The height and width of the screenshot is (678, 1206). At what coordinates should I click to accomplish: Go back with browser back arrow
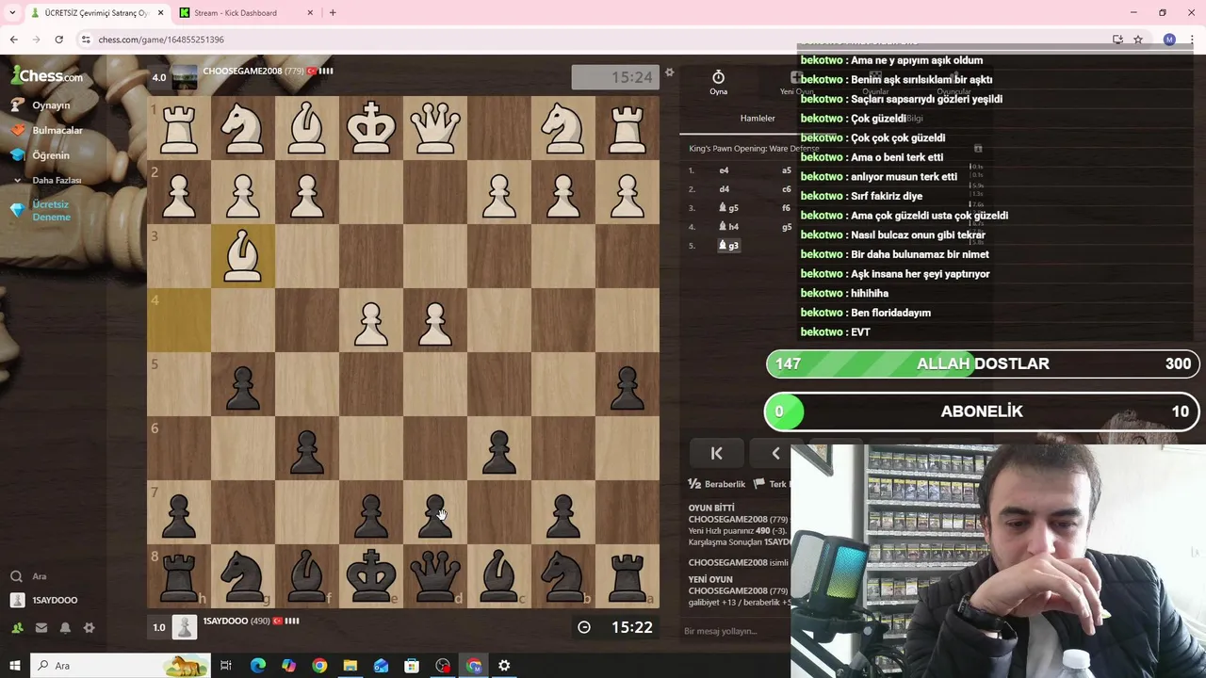click(x=13, y=40)
